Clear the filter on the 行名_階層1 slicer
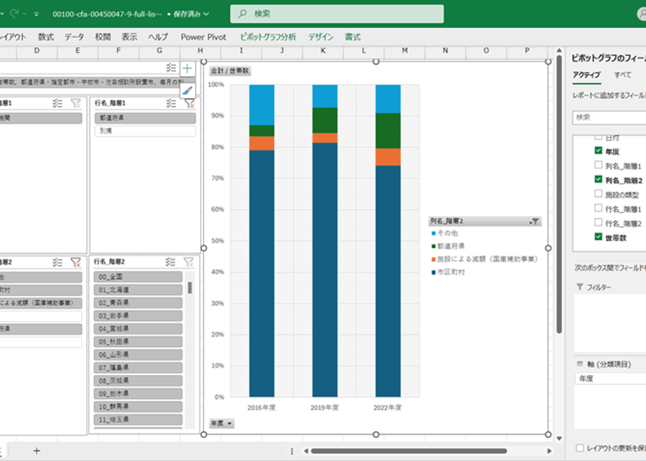 coord(189,103)
